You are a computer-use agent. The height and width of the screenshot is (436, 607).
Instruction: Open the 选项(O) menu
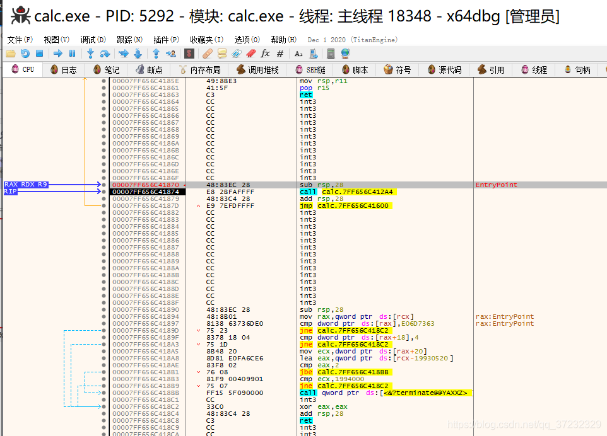click(x=247, y=40)
